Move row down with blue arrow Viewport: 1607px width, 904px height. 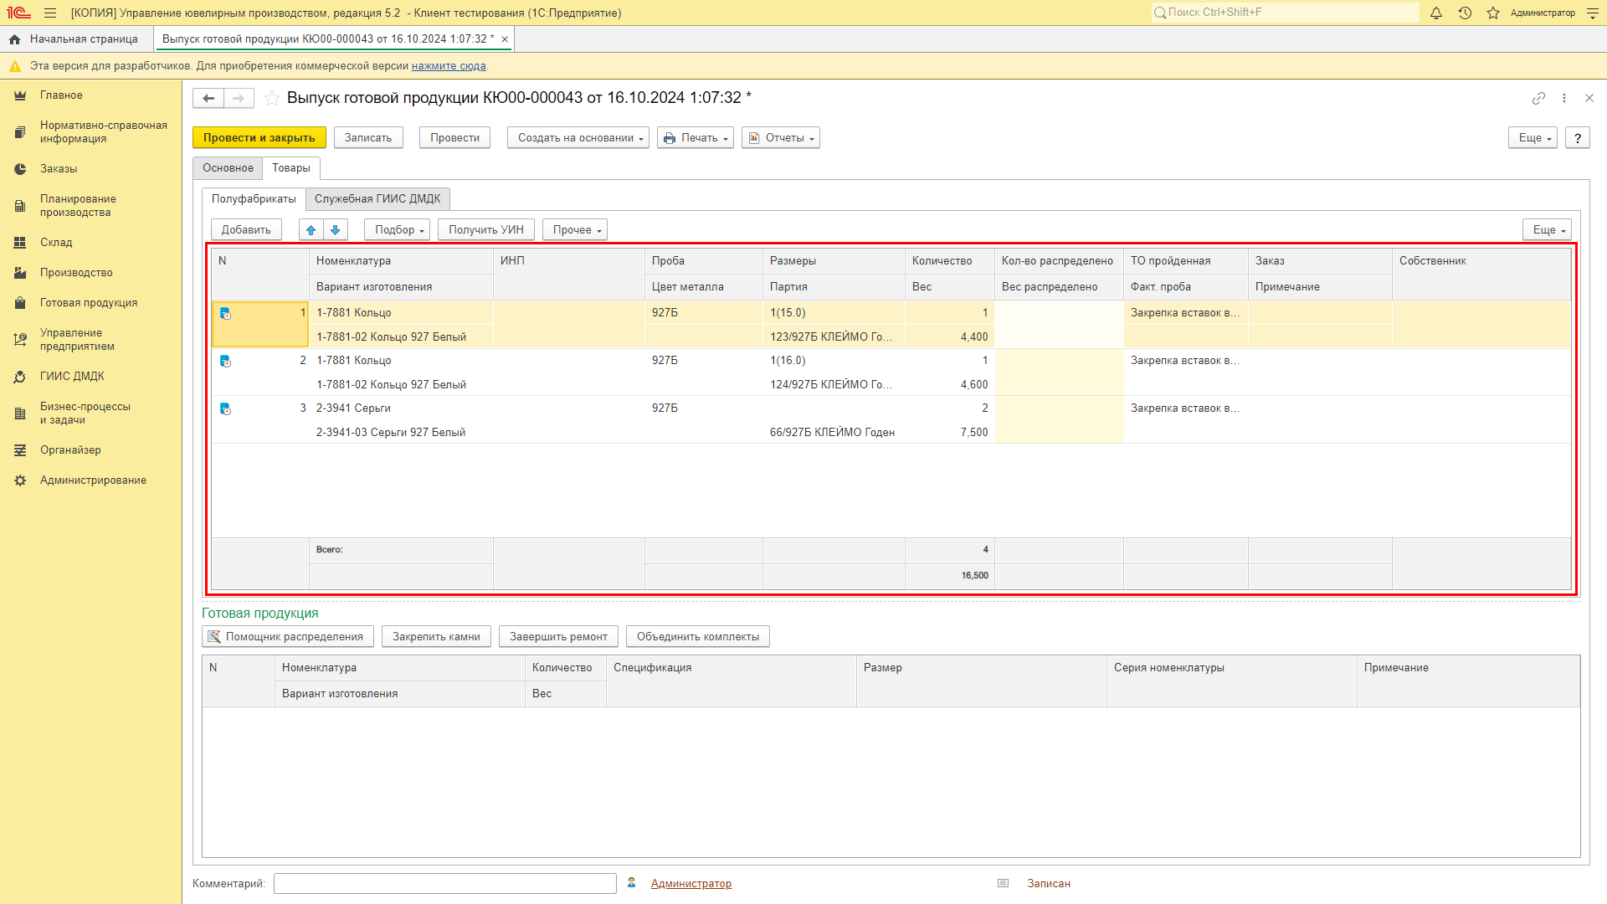(336, 229)
